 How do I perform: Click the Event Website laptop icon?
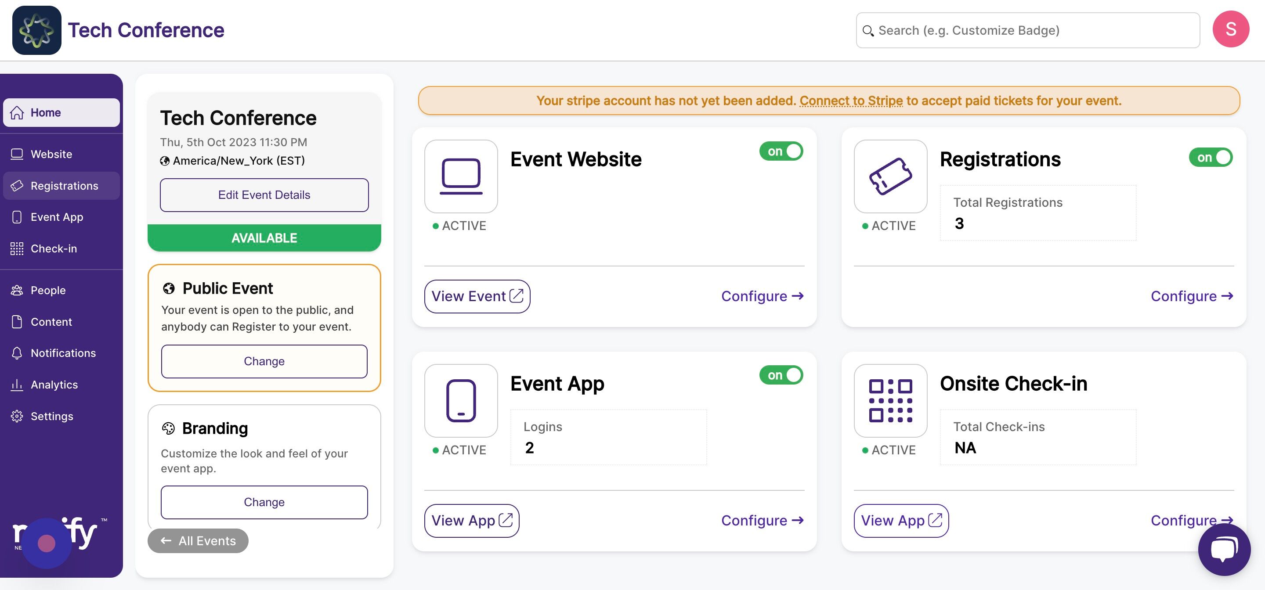[x=461, y=176]
